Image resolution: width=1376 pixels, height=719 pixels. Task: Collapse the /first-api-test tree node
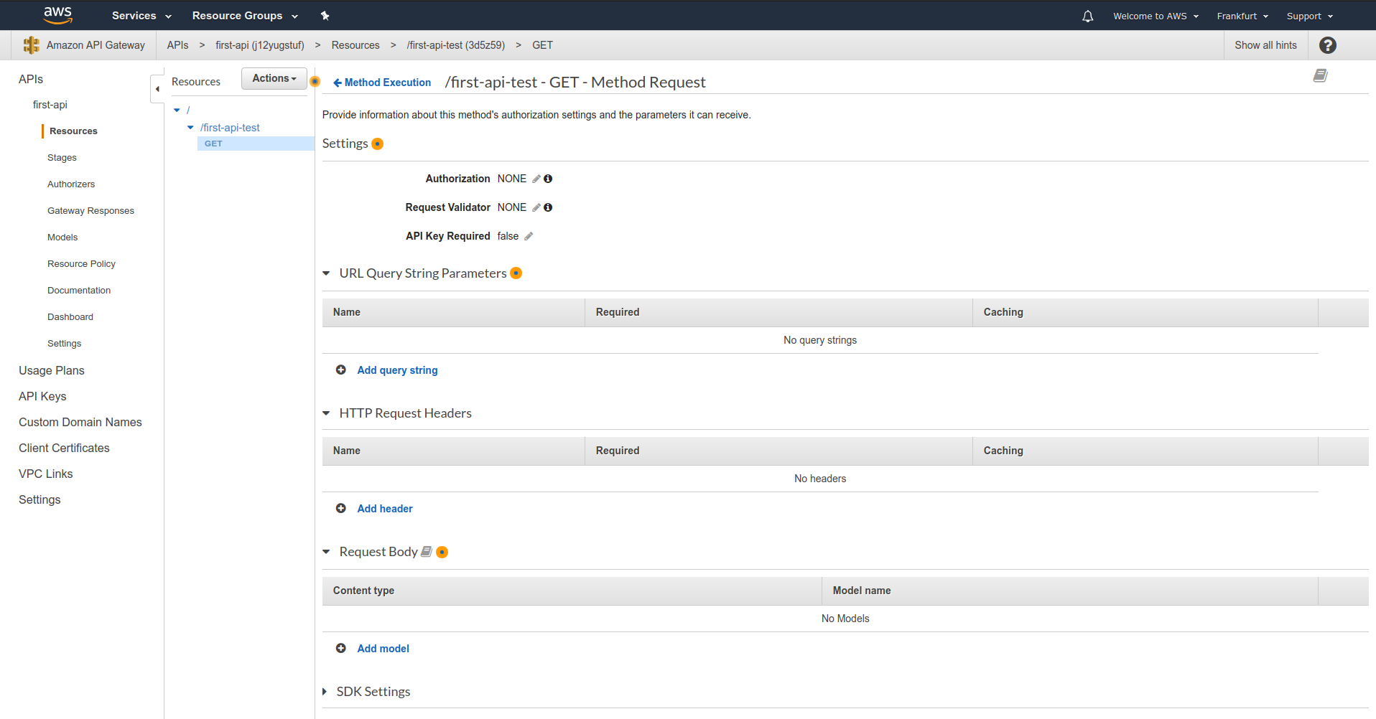coord(190,128)
